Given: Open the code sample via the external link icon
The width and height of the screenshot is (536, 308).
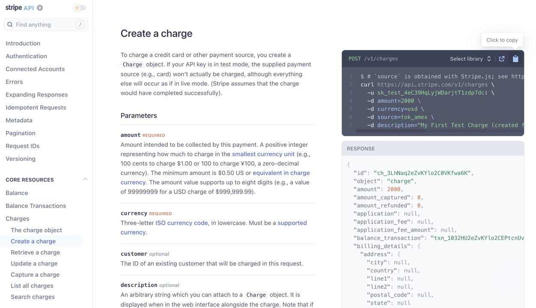Looking at the screenshot, I should (x=502, y=59).
